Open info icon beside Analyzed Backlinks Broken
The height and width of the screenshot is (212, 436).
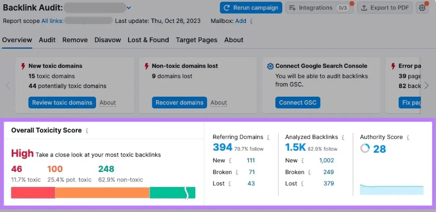tap(309, 172)
